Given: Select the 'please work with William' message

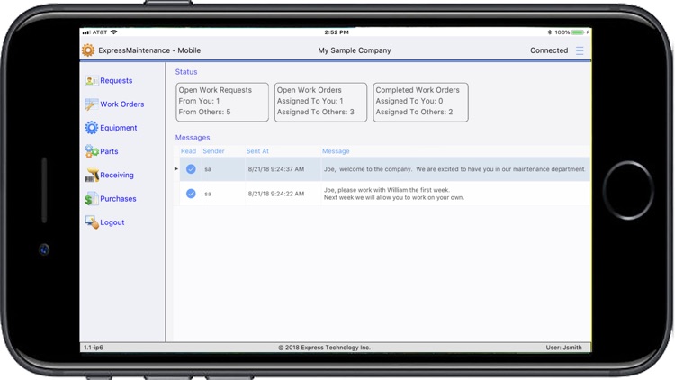Looking at the screenshot, I should [394, 194].
